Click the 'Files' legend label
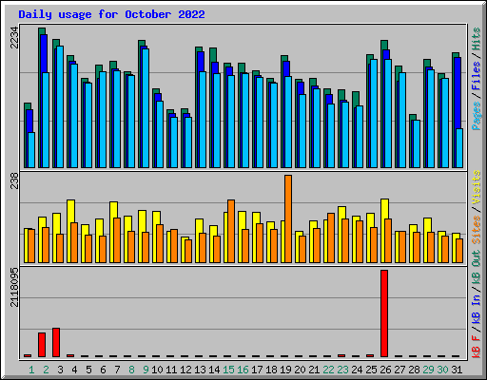 [477, 76]
